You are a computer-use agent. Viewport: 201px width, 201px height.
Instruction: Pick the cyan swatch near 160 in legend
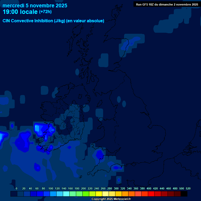pos(66,194)
